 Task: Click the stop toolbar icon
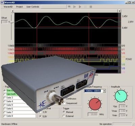tap(91, 7)
